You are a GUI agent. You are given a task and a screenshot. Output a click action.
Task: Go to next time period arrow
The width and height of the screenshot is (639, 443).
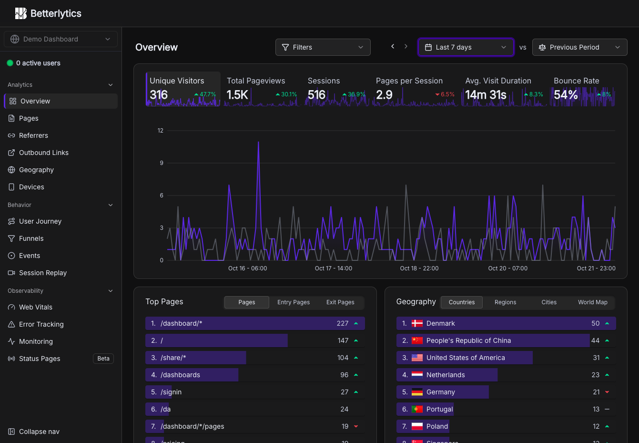(x=406, y=46)
